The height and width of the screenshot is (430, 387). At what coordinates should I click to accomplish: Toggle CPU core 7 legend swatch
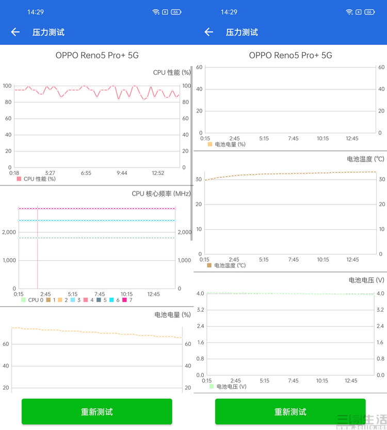point(124,300)
